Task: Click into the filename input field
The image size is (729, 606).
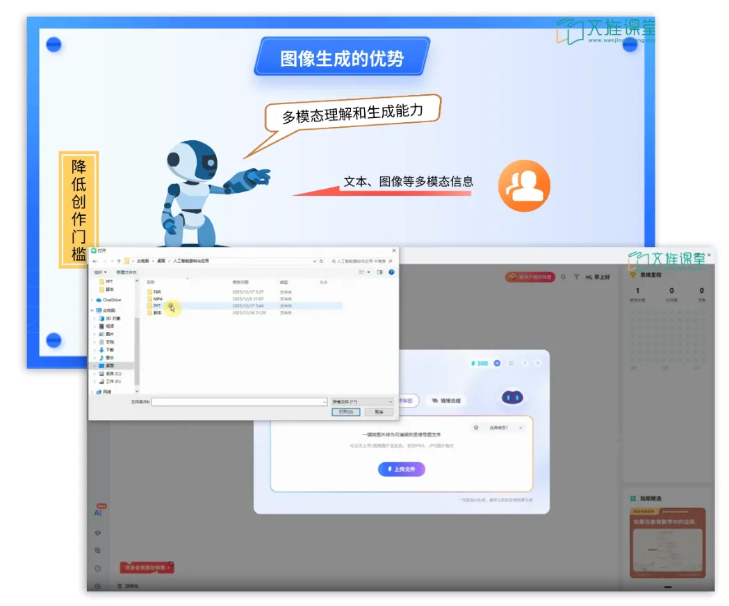Action: click(239, 402)
